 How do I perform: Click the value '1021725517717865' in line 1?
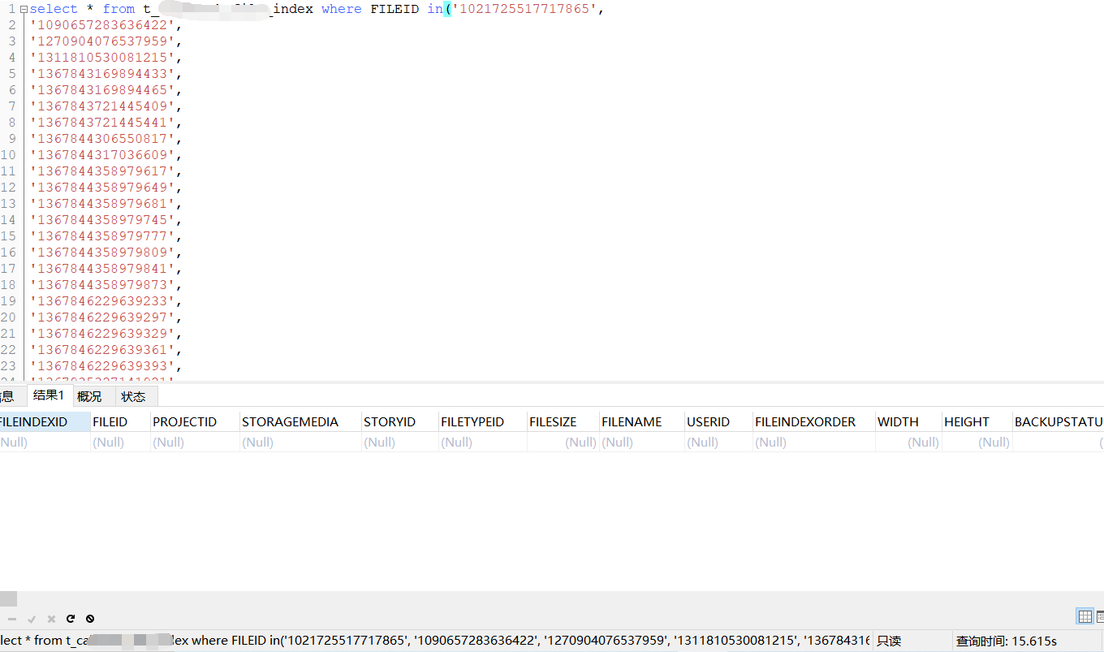click(524, 9)
